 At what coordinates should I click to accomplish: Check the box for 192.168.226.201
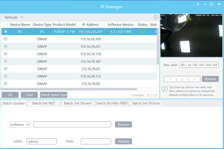[x=6, y=32]
